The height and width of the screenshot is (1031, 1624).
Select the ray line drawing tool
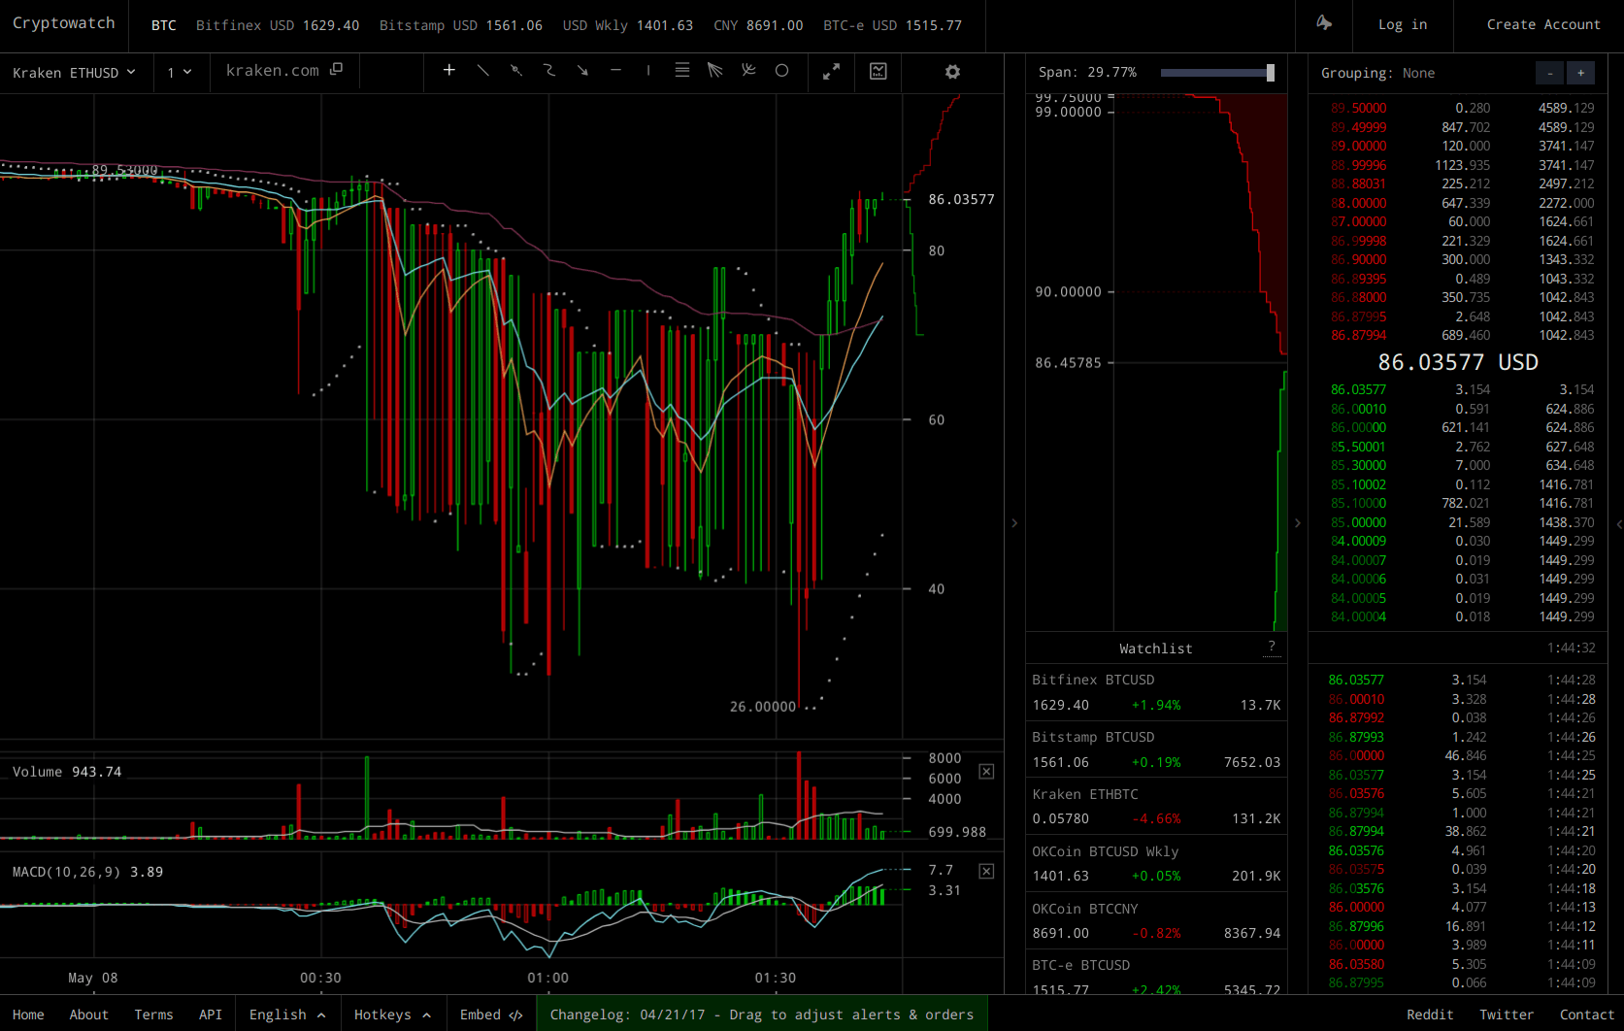coord(515,71)
